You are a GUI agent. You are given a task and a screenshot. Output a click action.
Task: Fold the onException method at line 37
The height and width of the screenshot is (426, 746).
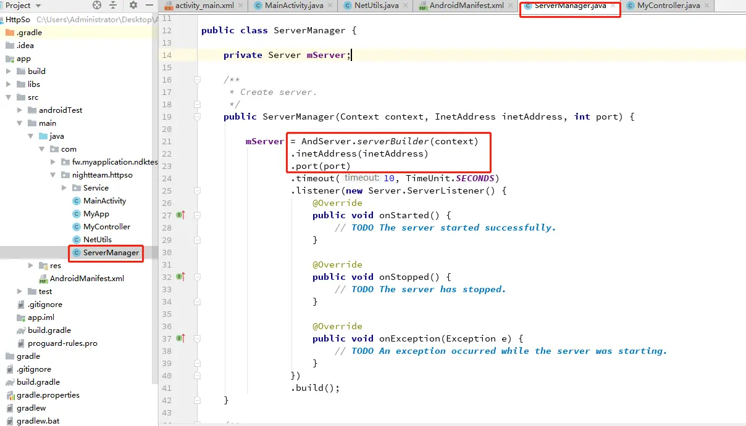point(197,338)
